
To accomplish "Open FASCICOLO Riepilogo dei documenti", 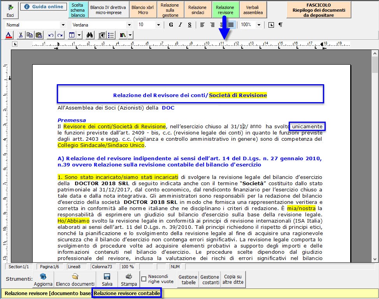I will [x=319, y=10].
